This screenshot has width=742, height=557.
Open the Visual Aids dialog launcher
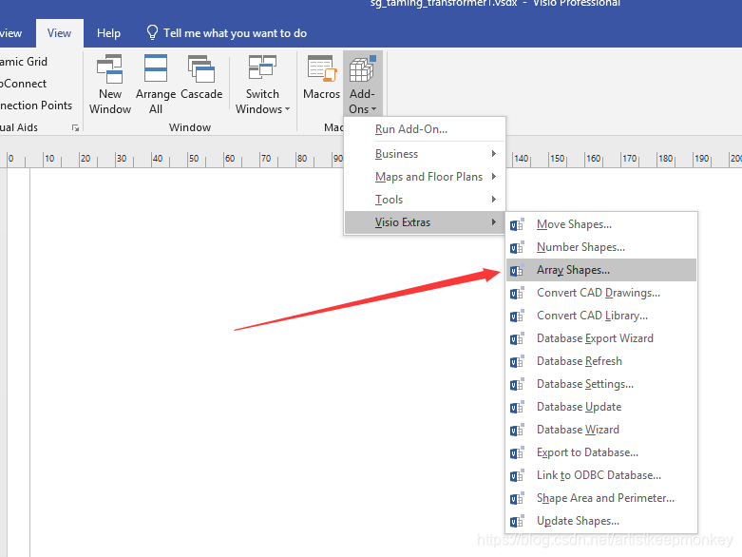(x=75, y=127)
